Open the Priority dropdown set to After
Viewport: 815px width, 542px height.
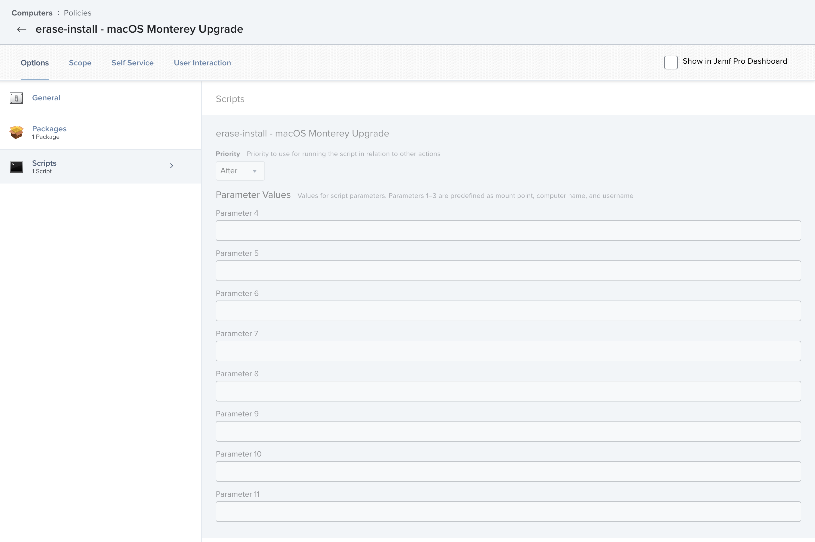pos(240,170)
